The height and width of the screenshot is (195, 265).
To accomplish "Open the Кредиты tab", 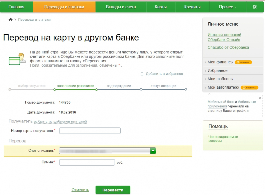I will pyautogui.click(x=192, y=7).
